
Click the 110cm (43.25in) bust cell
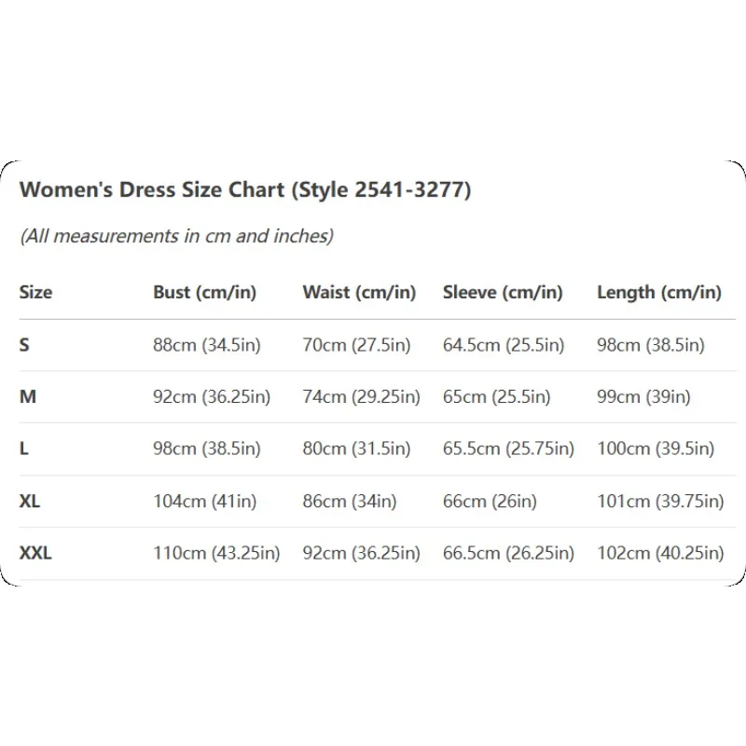pyautogui.click(x=216, y=553)
